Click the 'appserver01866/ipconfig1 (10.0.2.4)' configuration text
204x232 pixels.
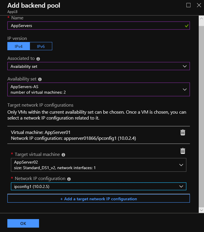(100, 138)
